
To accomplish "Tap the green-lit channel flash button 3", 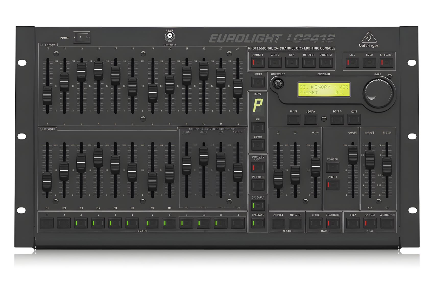I will pos(81,223).
